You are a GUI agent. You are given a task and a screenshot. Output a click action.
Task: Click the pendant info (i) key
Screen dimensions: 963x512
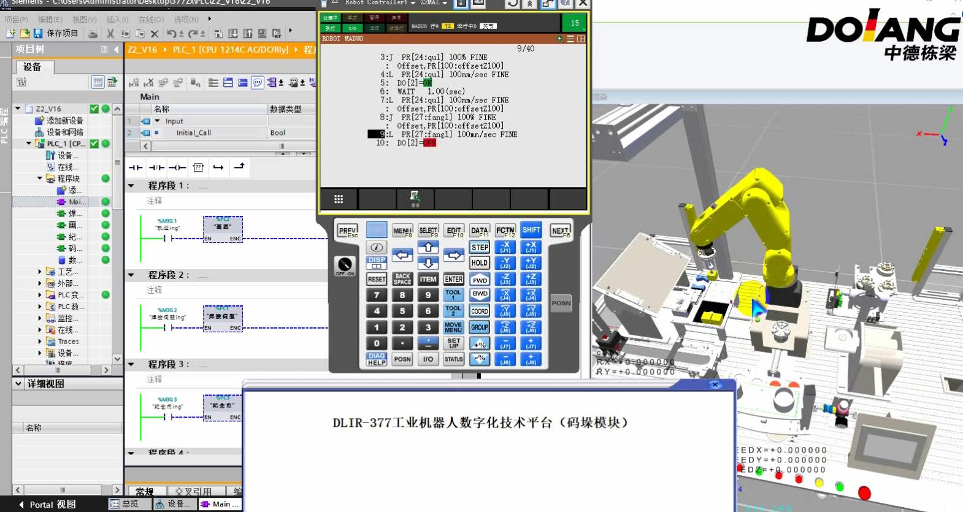[377, 247]
